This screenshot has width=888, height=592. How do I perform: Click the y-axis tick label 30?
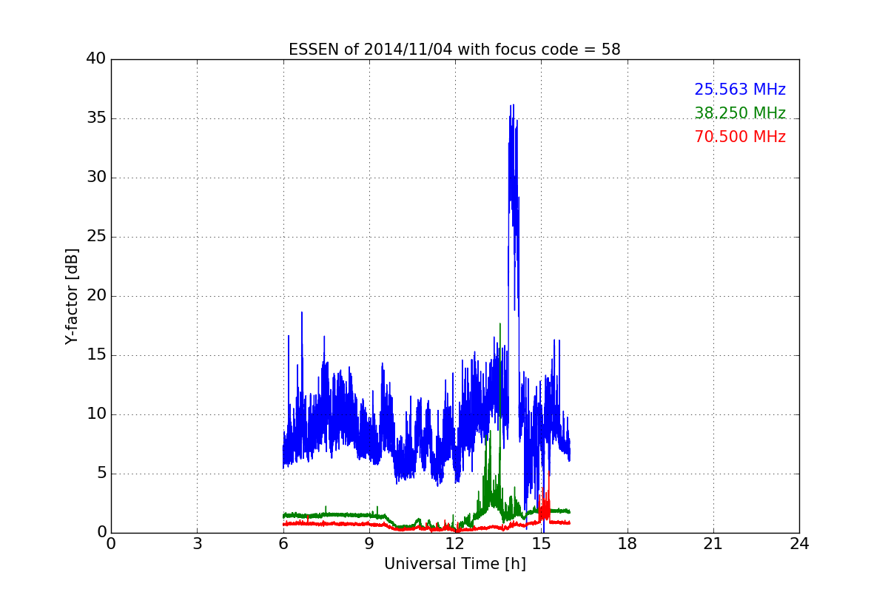[96, 178]
